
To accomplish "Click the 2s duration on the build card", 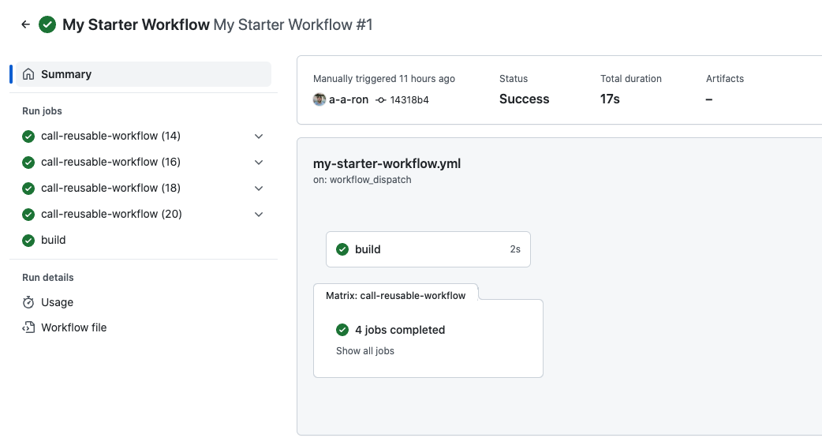I will click(x=515, y=249).
